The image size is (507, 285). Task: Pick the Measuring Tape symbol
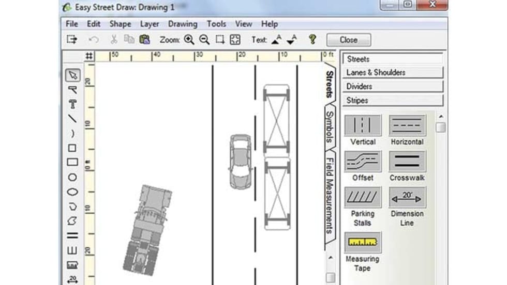[363, 242]
